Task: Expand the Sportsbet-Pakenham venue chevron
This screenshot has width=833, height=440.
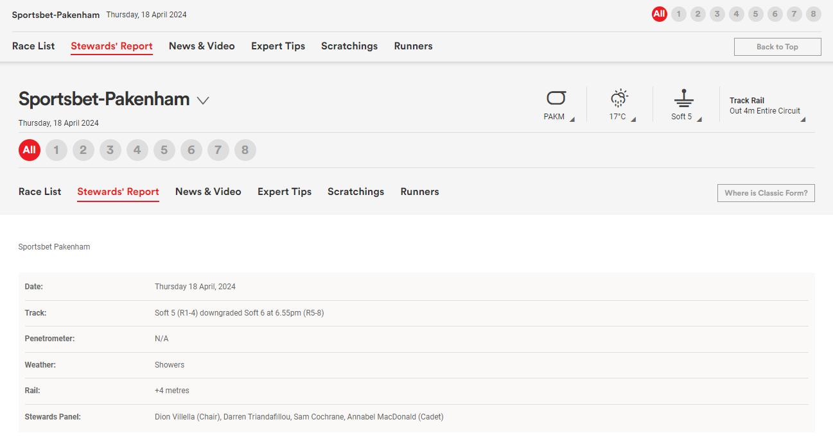Action: tap(203, 100)
